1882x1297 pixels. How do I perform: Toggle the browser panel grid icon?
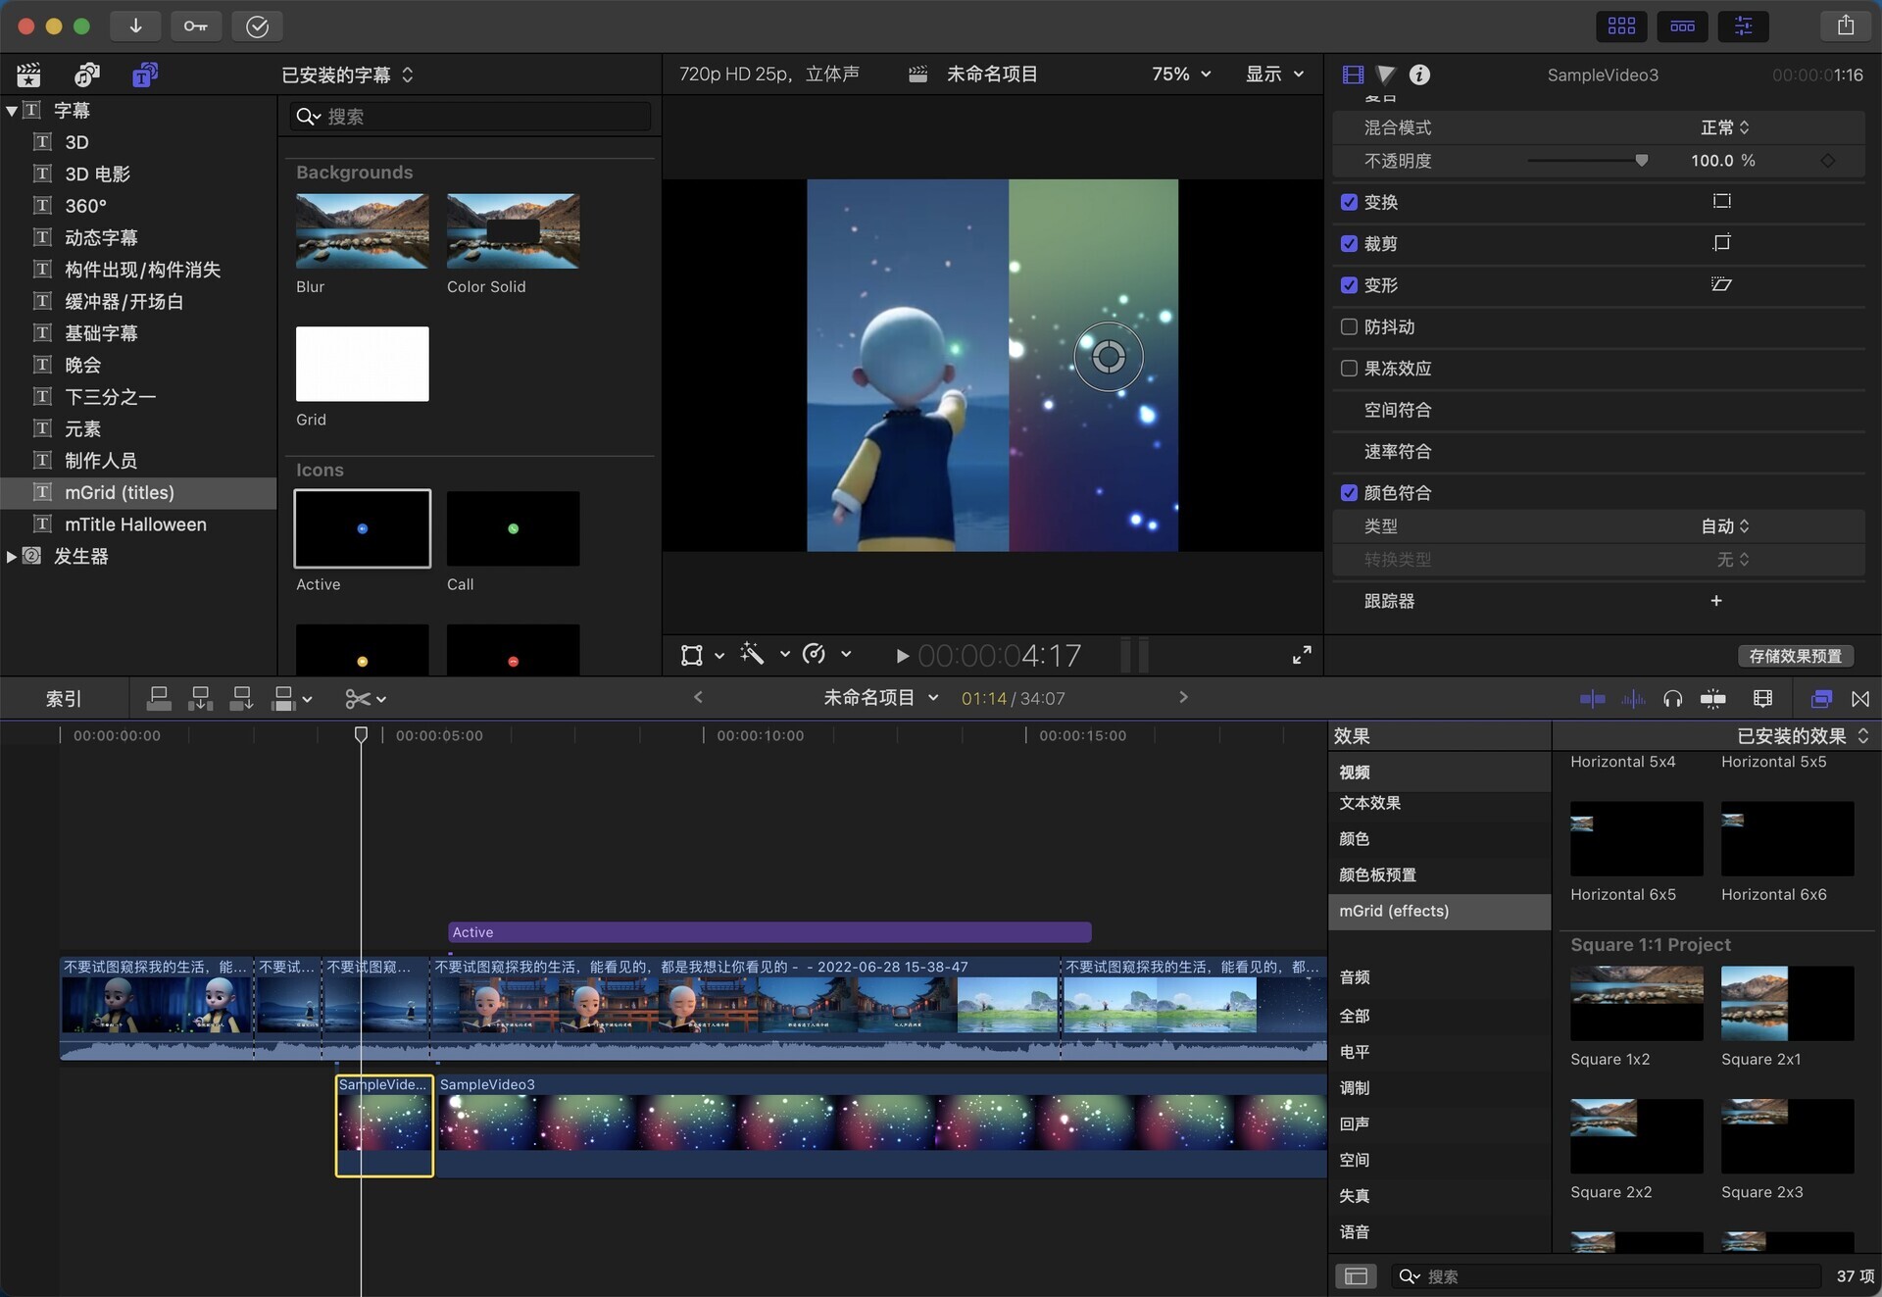coord(1621,25)
